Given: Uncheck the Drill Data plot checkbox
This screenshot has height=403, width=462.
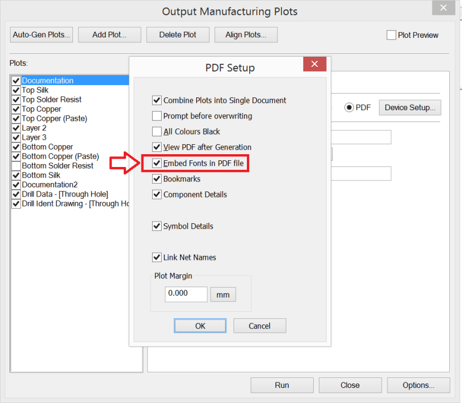Looking at the screenshot, I should point(16,194).
